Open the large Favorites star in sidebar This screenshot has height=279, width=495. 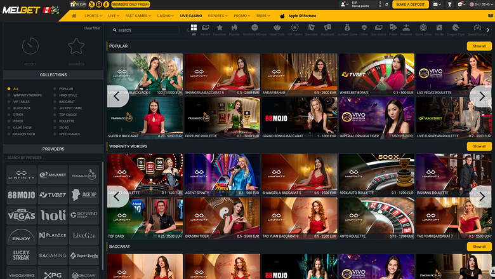coord(76,46)
